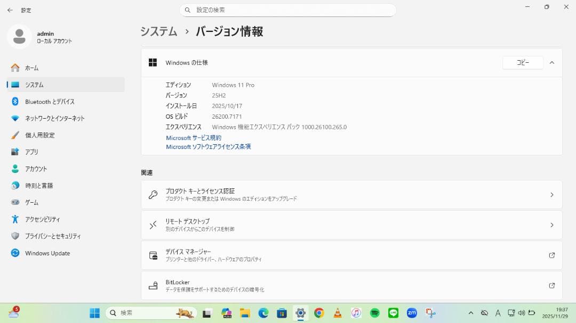This screenshot has height=323, width=576.
Task: Open iTunes from the taskbar
Action: tap(356, 313)
